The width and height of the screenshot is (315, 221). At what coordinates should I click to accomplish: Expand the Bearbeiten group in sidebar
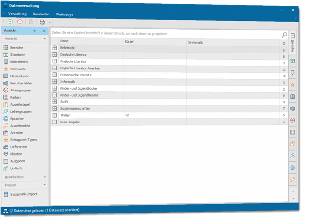(45, 177)
